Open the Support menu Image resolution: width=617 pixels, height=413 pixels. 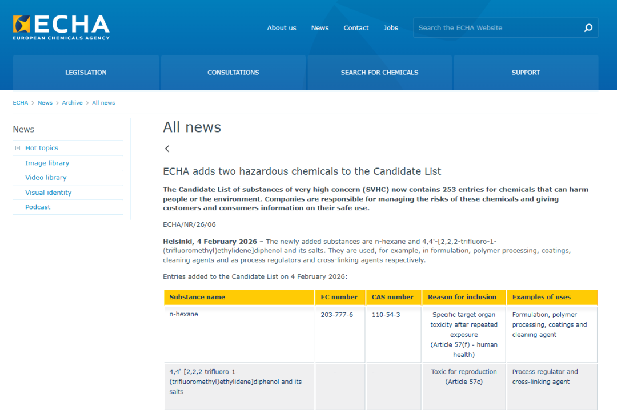(x=526, y=73)
